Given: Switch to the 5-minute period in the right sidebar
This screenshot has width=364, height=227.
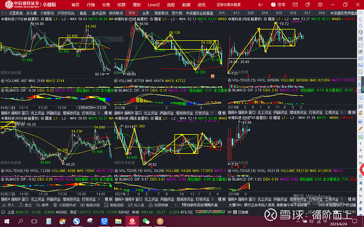Looking at the screenshot, I should click(x=360, y=150).
